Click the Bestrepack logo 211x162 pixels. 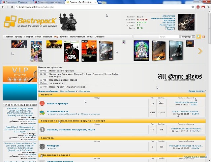click(30, 21)
